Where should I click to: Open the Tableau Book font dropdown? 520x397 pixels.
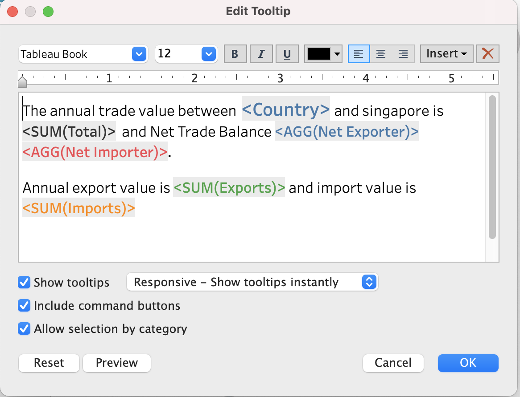coord(83,54)
